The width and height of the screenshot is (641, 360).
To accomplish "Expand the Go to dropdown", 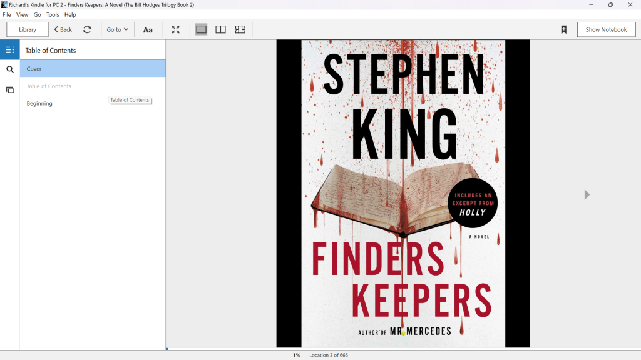I will pyautogui.click(x=117, y=29).
